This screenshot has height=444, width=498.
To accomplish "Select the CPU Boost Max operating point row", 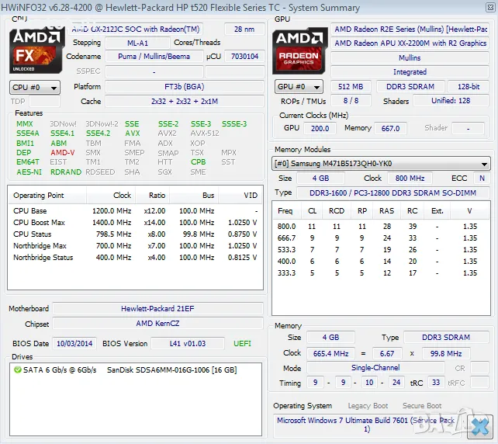I will (x=136, y=223).
